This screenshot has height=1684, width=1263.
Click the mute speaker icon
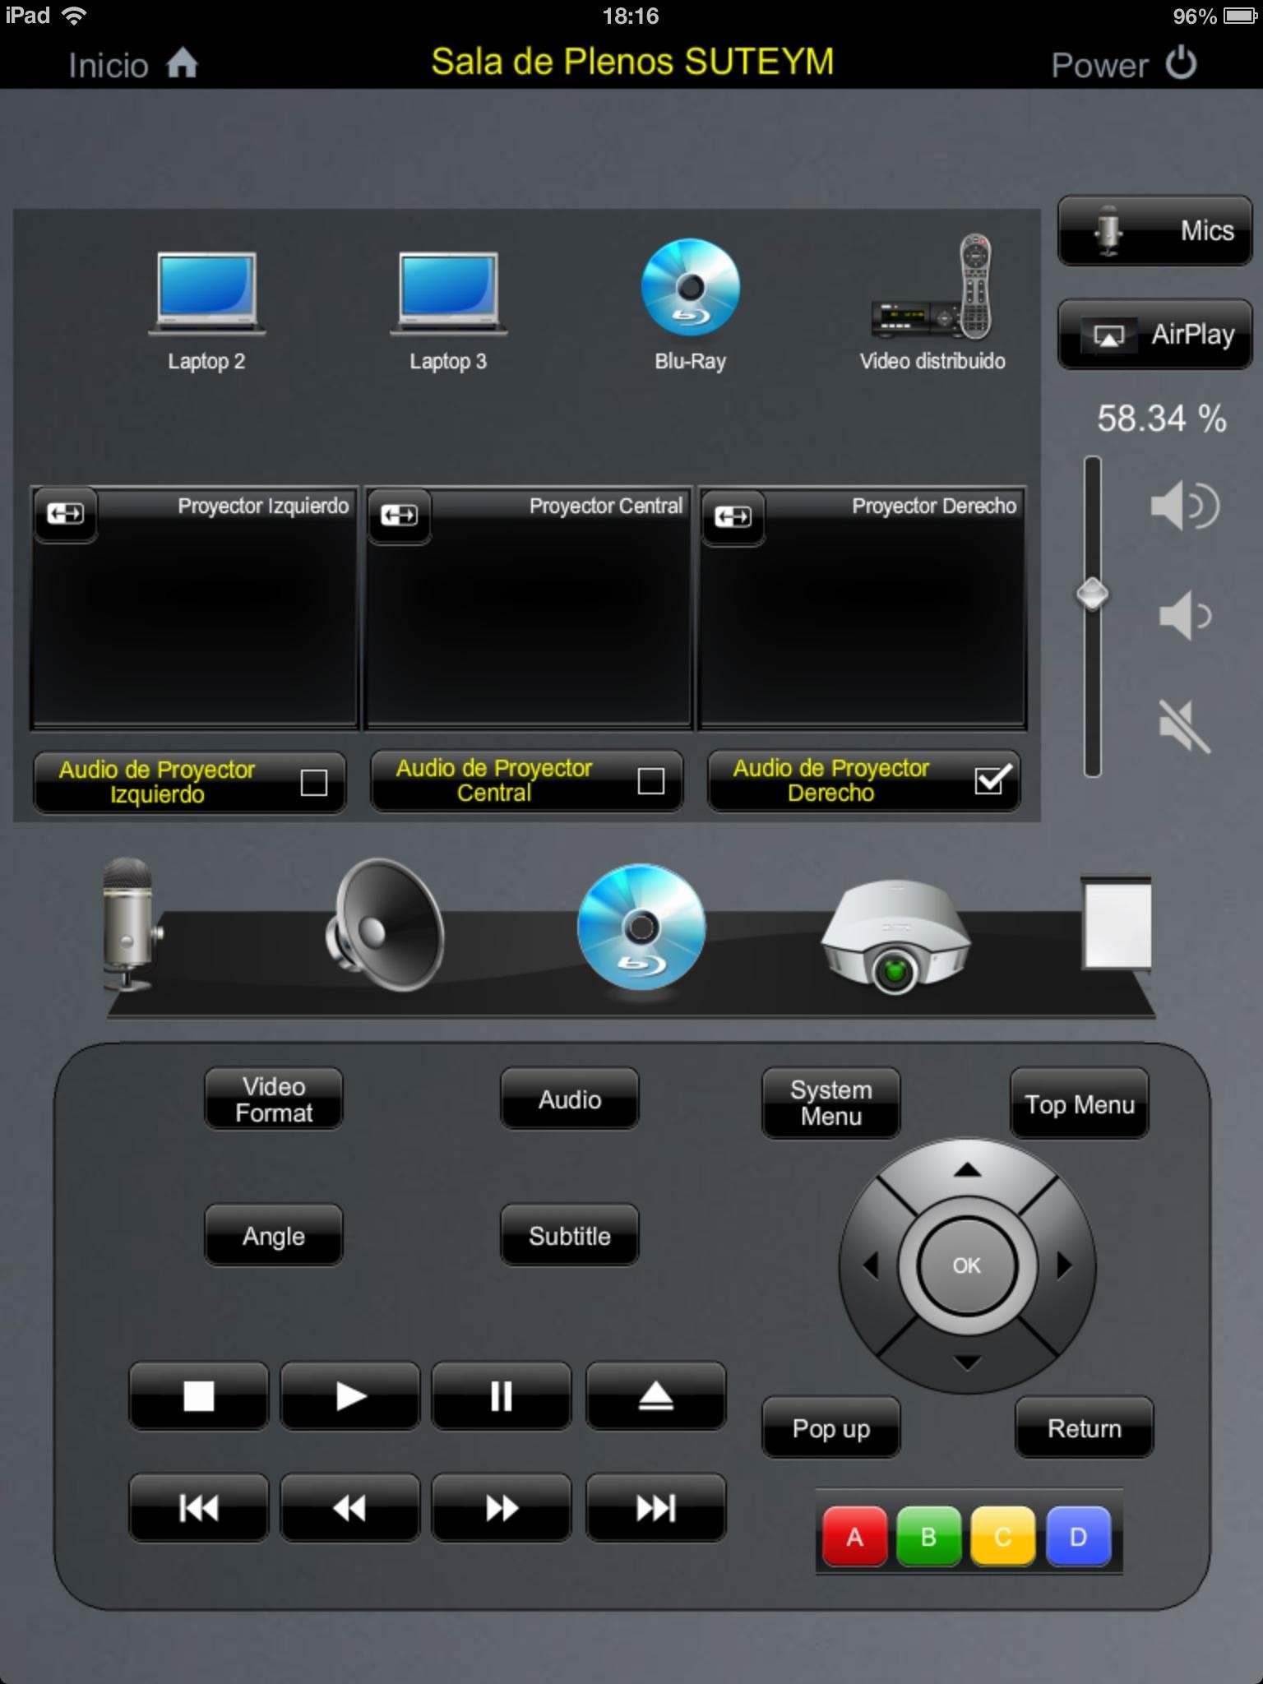point(1183,726)
